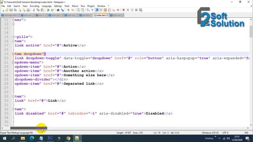Click the horizontal scrollbar right arrow
Screen dimensions: 253x142
[x=248, y=128]
